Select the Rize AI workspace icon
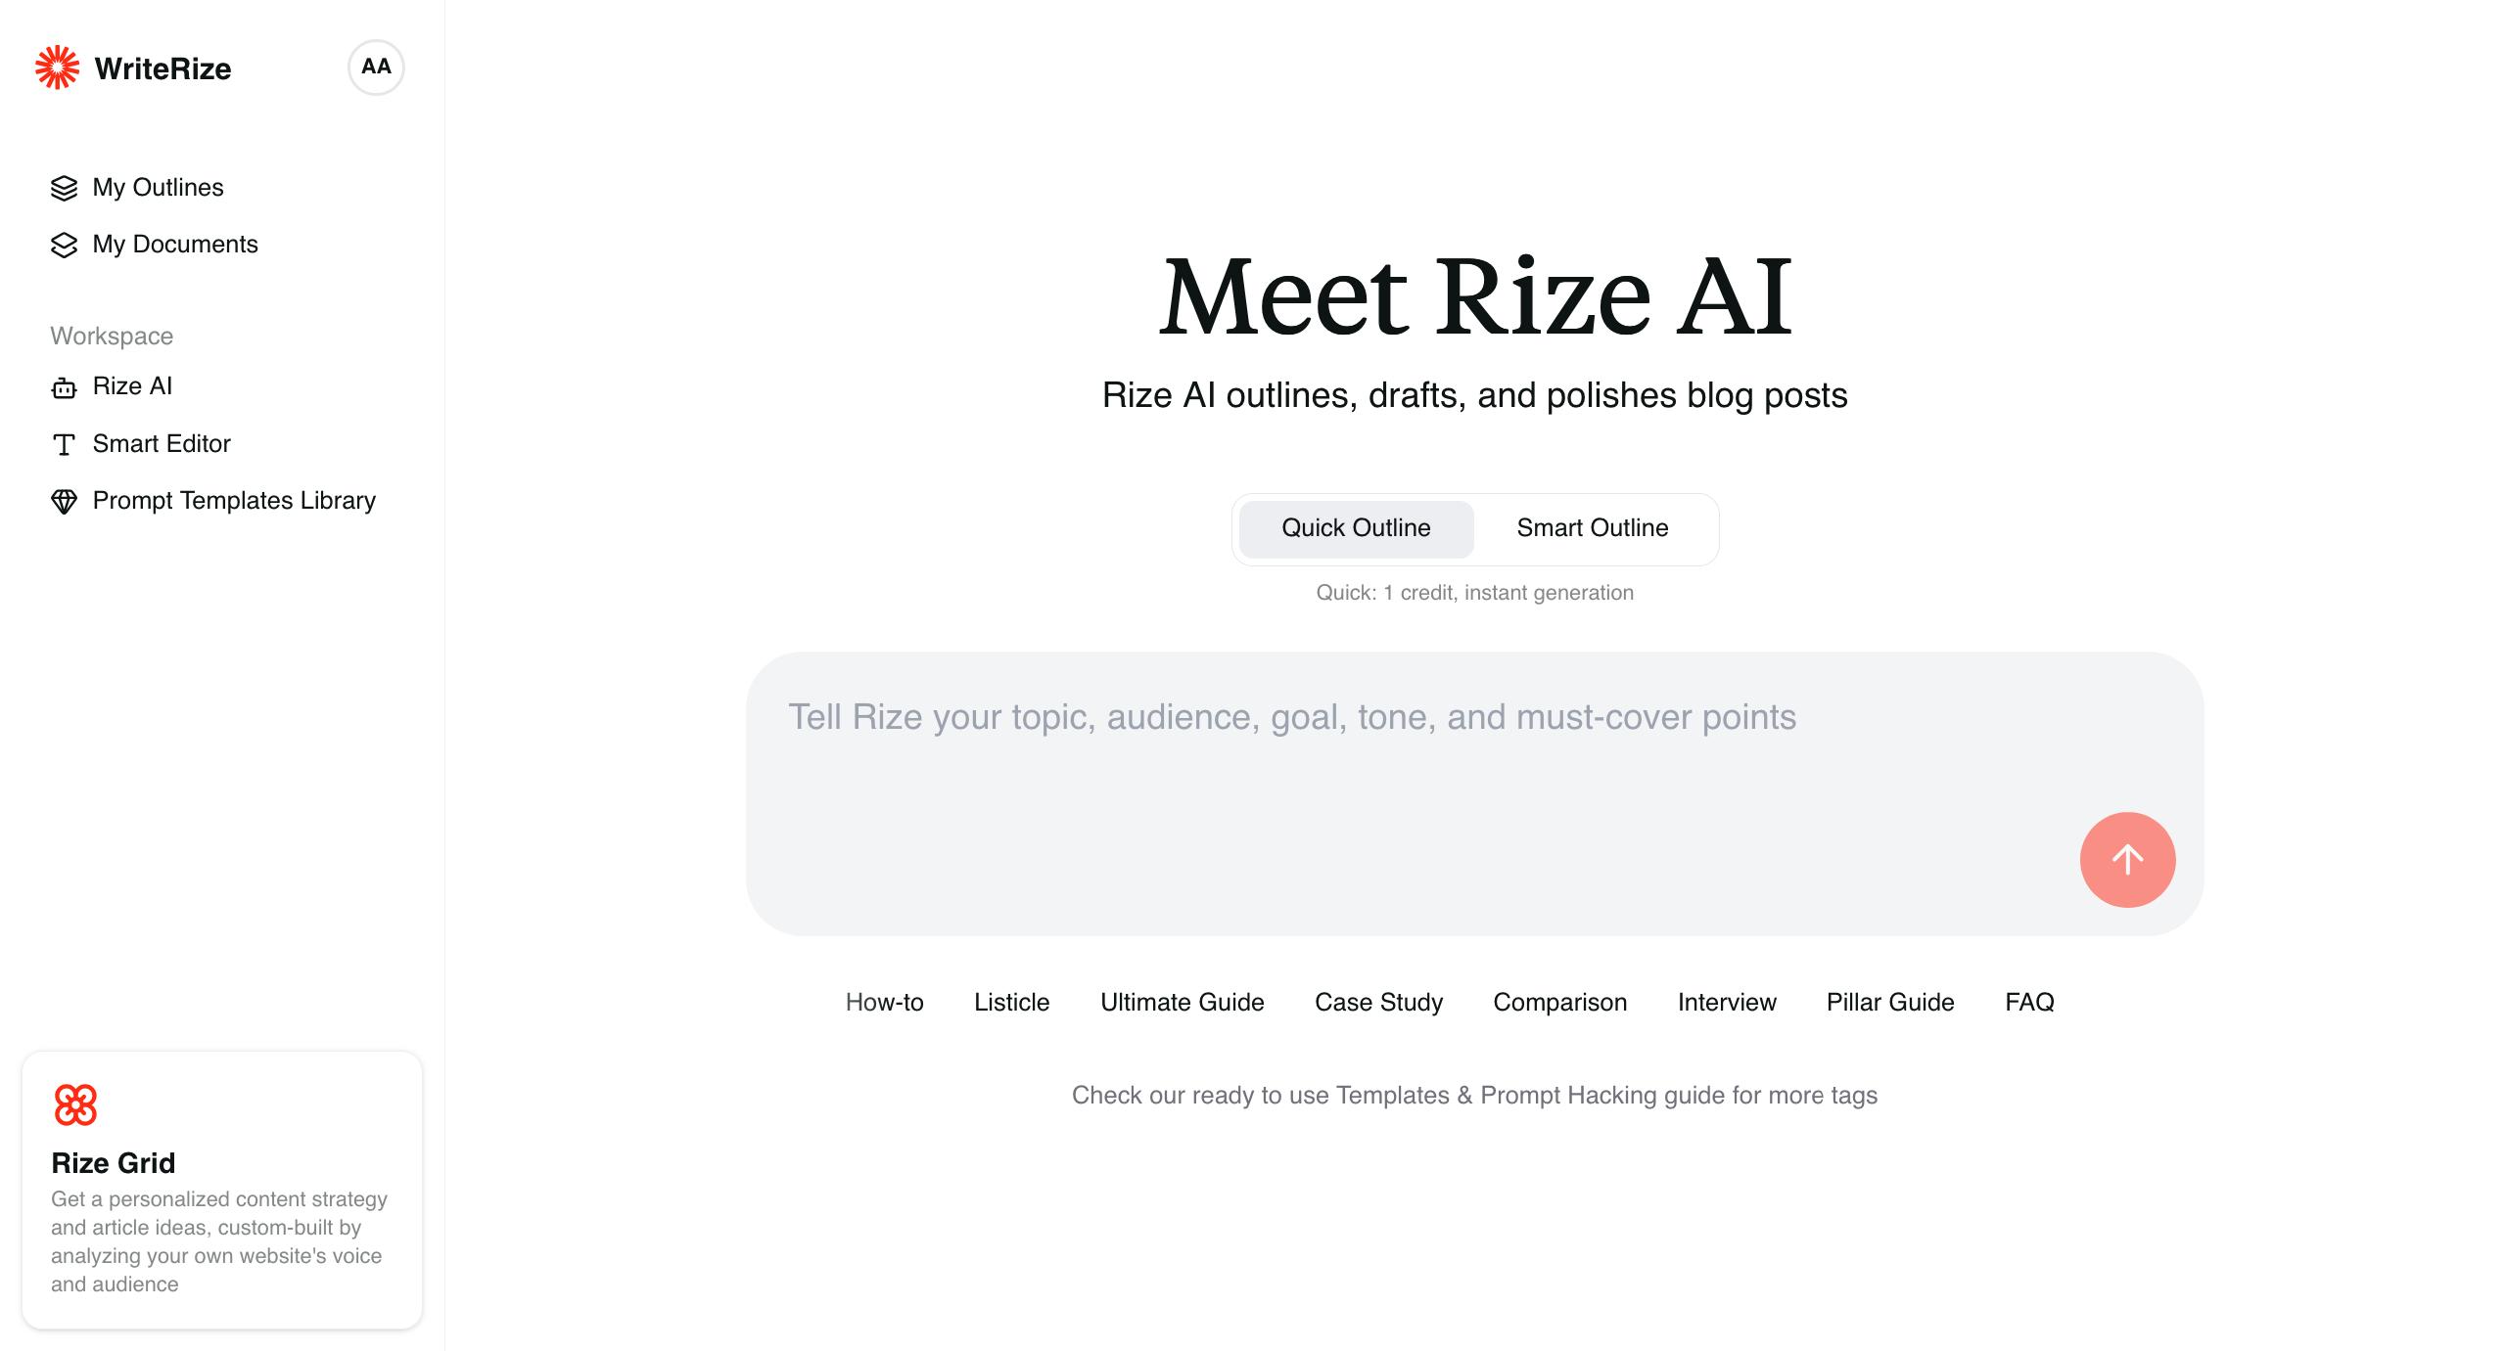Image resolution: width=2506 pixels, height=1351 pixels. 64,387
